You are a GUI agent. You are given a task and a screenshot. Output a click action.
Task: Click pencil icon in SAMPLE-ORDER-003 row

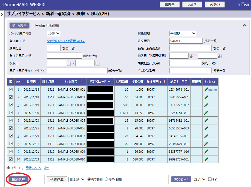(206, 105)
